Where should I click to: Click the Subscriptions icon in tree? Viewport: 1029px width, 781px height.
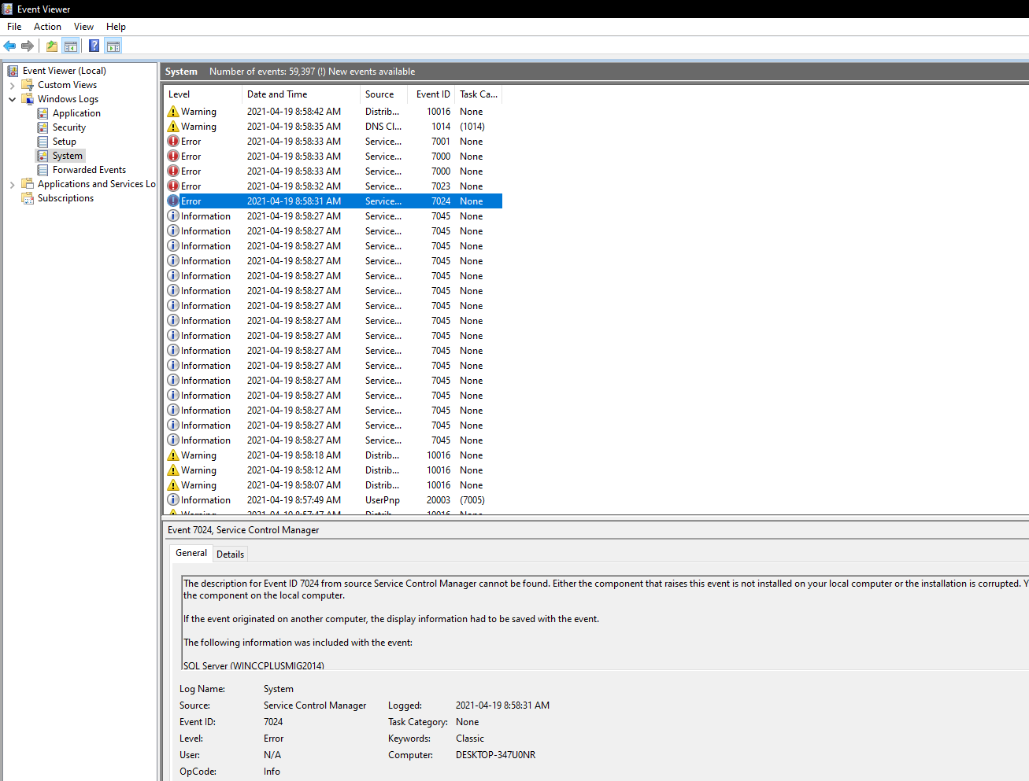click(x=28, y=198)
